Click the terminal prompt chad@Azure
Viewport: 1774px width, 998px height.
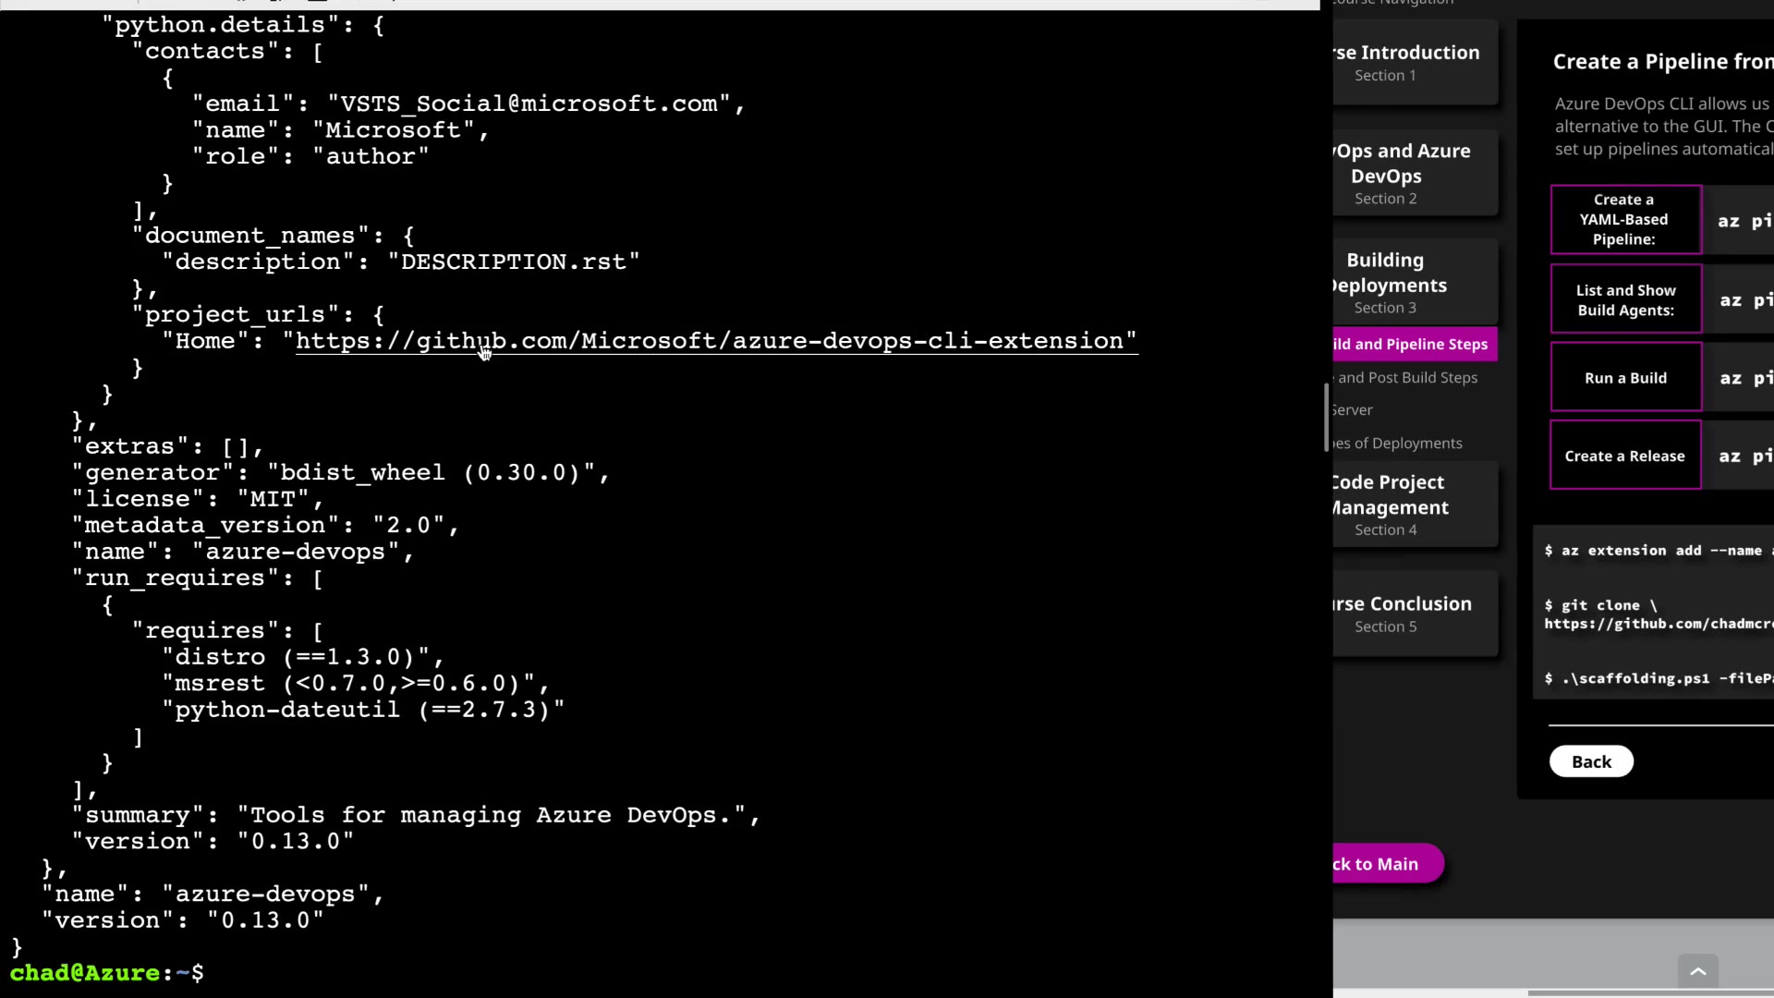pyautogui.click(x=85, y=973)
